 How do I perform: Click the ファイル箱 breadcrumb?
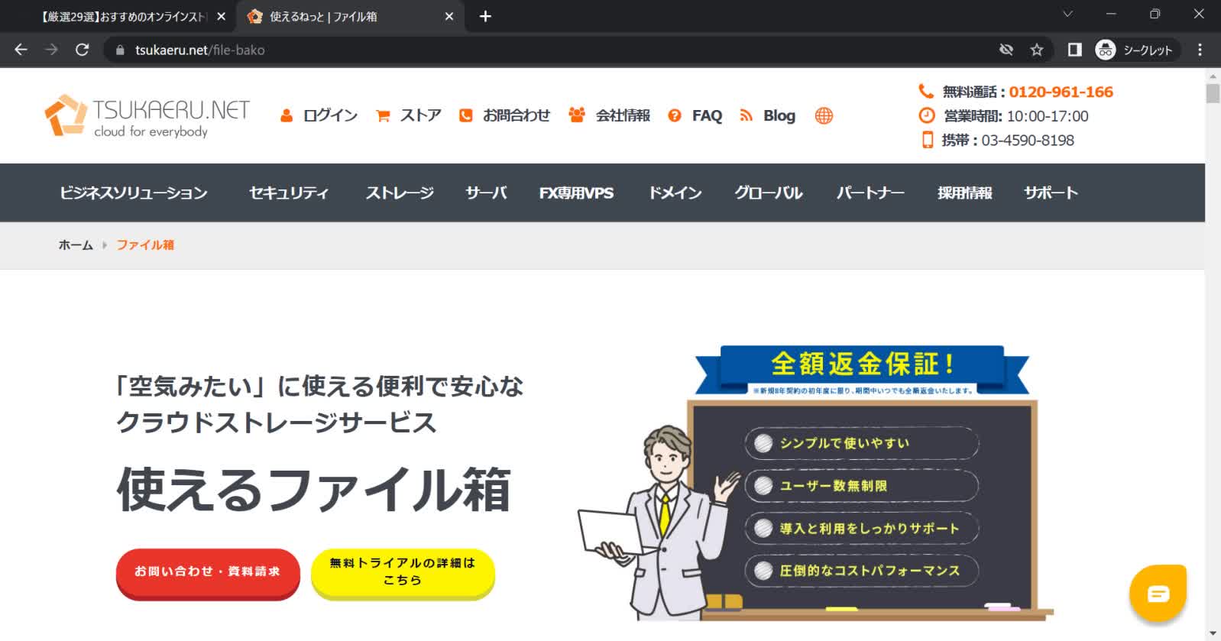click(145, 245)
